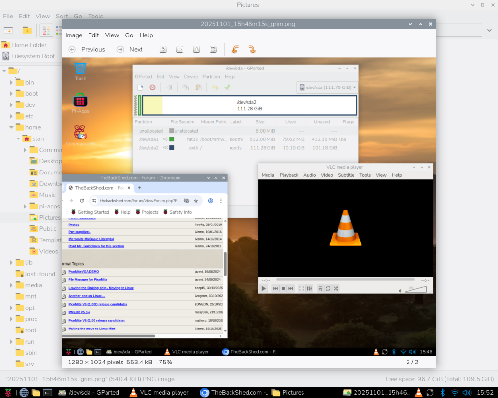Fit the image to the window
The image size is (498, 398).
[213, 49]
